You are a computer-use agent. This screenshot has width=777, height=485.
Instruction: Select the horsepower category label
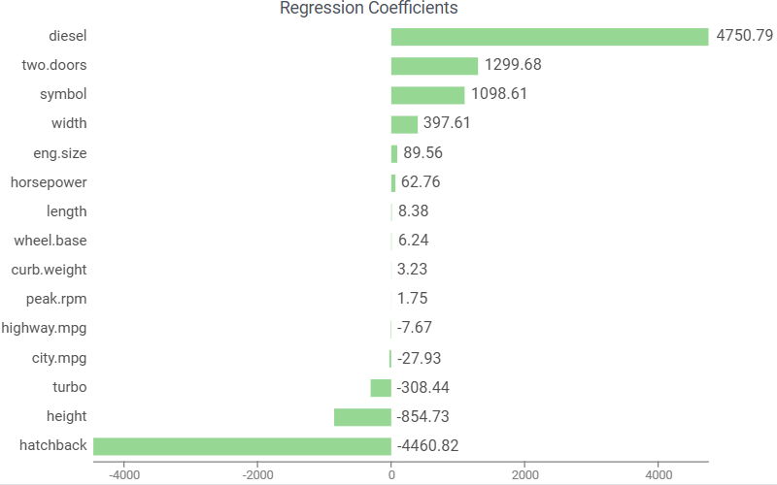49,182
